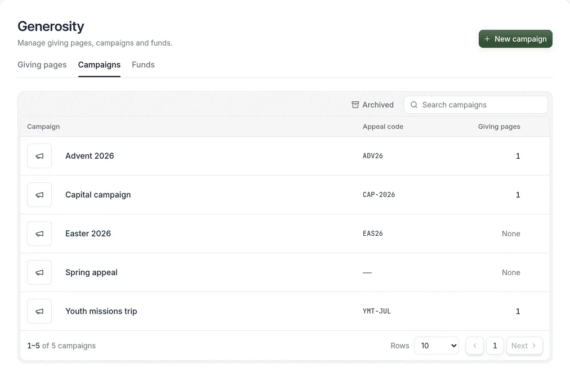
Task: Click Advent 2026 giving pages count
Action: tap(518, 156)
